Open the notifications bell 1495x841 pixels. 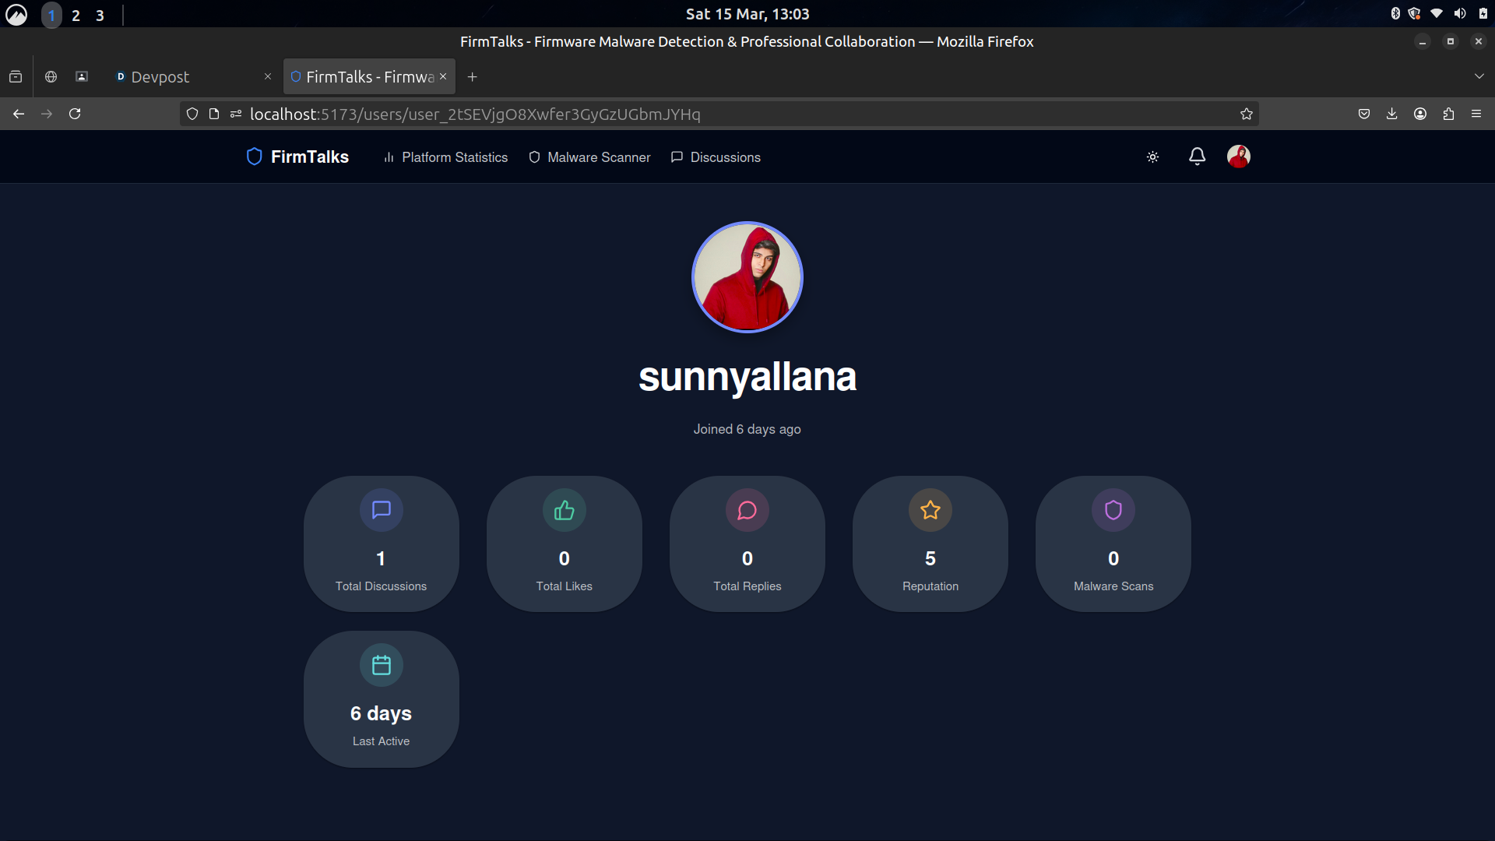(1197, 157)
